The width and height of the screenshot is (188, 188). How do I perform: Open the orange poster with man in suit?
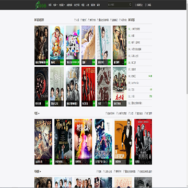click(123, 142)
